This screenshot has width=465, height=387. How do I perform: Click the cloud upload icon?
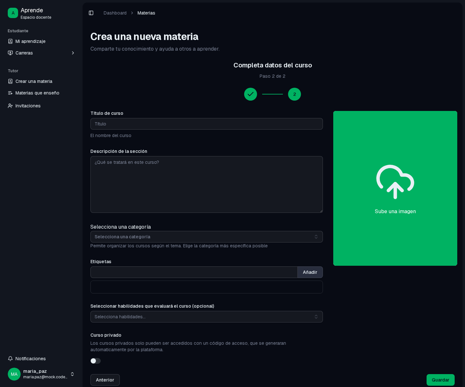click(x=395, y=182)
